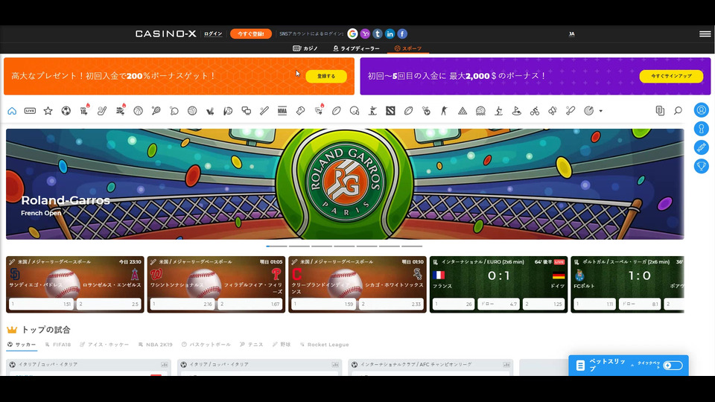715x402 pixels.
Task: Select the baseball bat sport icon
Action: click(264, 111)
